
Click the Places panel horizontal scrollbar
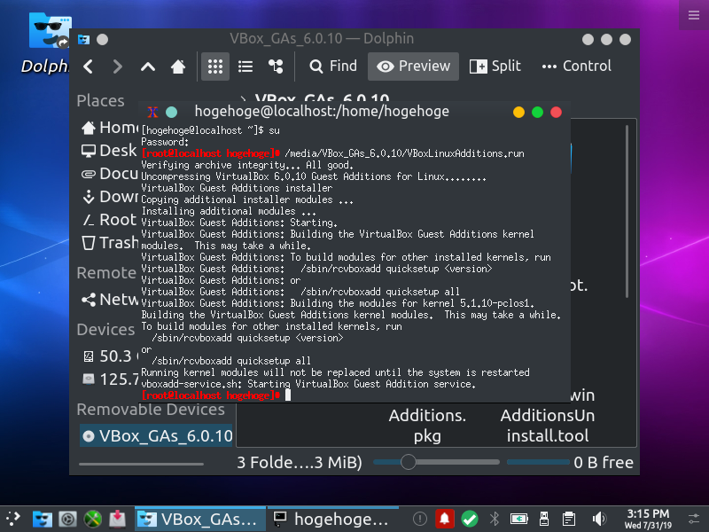click(141, 464)
